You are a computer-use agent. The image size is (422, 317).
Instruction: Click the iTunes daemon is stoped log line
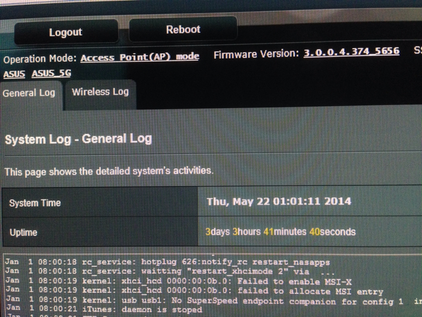(104, 309)
